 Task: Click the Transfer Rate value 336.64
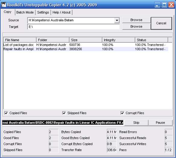click(112, 150)
